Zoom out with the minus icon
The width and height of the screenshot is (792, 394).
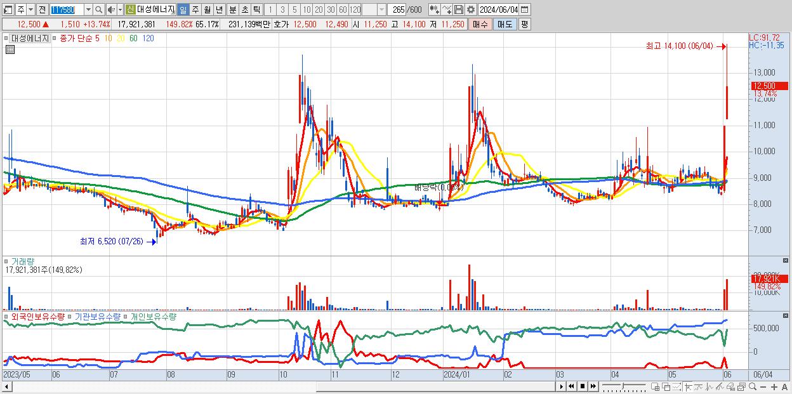click(x=763, y=387)
